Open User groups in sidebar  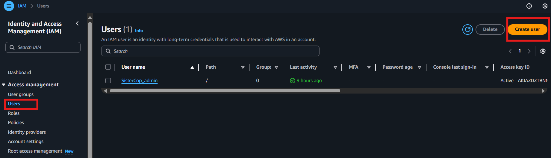(x=21, y=94)
